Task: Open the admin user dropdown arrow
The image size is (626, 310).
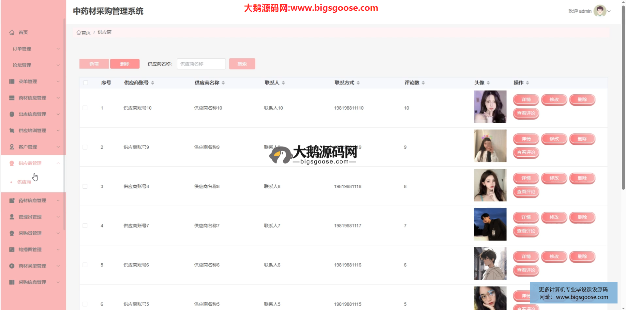Action: [609, 11]
